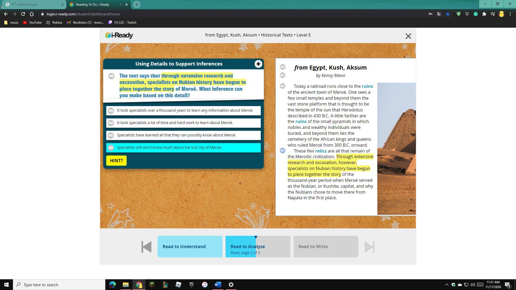
Task: Open the Read to Understand section
Action: (x=190, y=247)
